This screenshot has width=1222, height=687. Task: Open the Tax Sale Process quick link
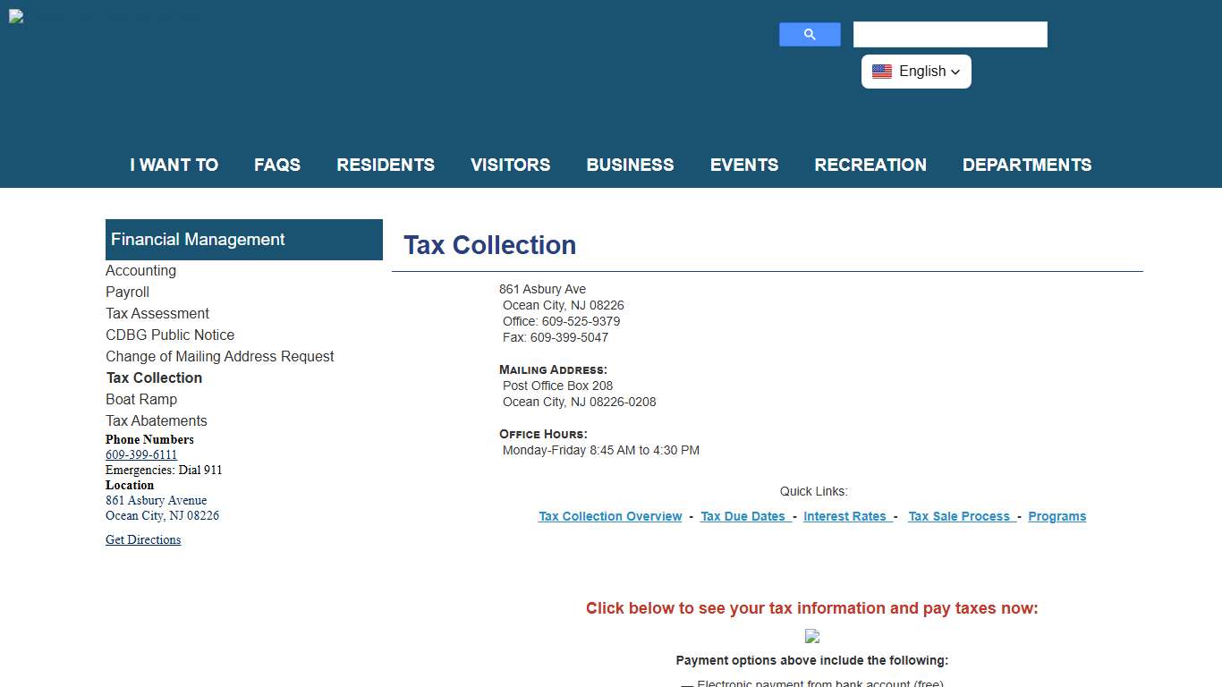coord(960,516)
